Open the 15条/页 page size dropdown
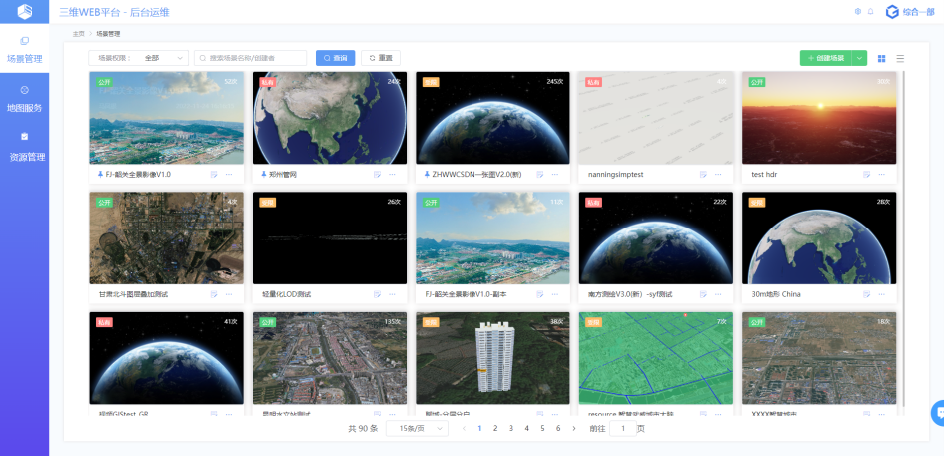The image size is (944, 456). coord(417,428)
